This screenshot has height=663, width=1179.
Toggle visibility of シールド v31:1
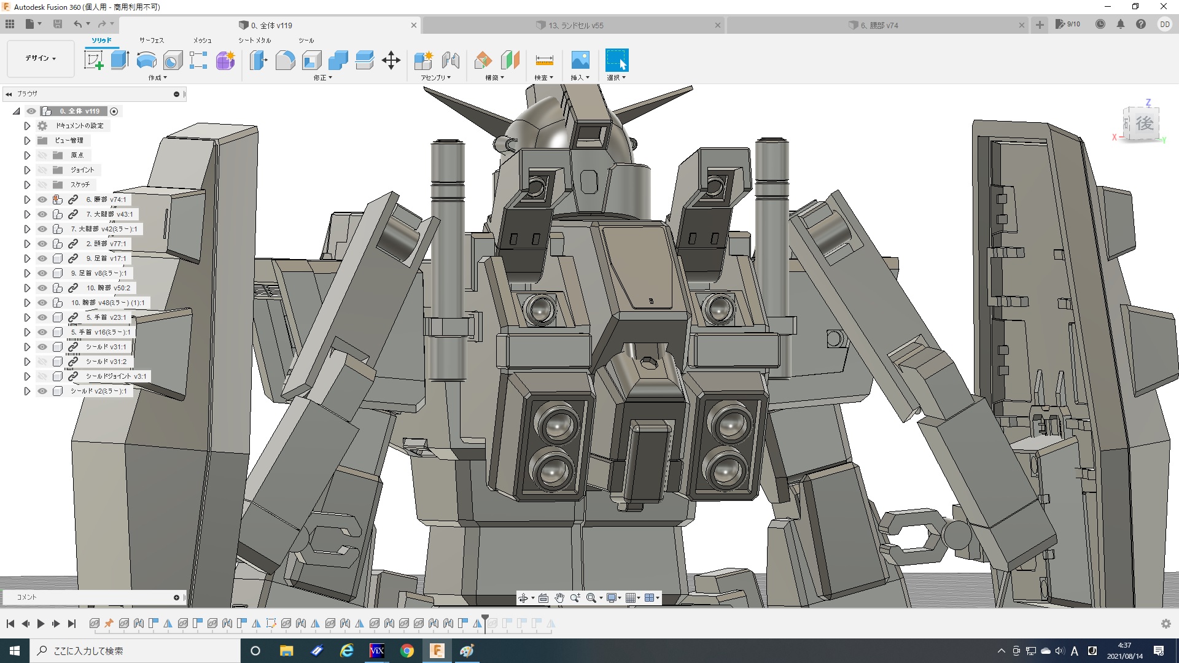pos(42,347)
